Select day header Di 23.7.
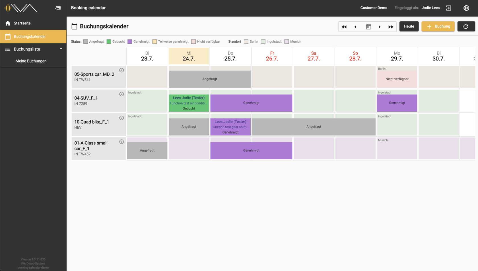The height and width of the screenshot is (271, 478). click(147, 56)
